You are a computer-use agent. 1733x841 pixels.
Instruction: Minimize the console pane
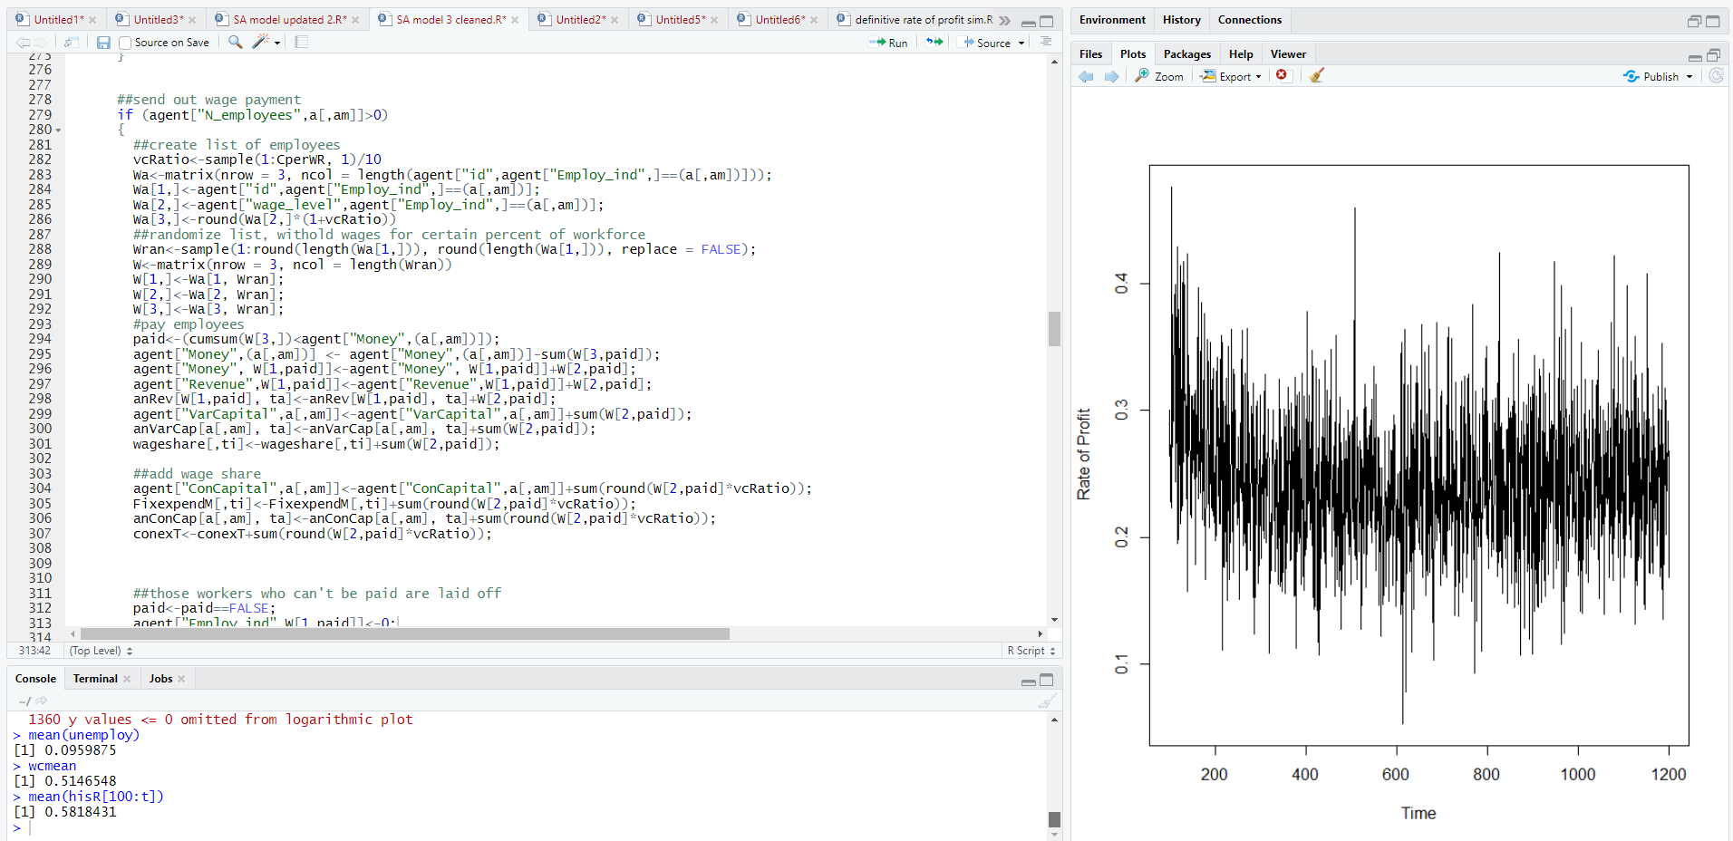pos(1029,681)
